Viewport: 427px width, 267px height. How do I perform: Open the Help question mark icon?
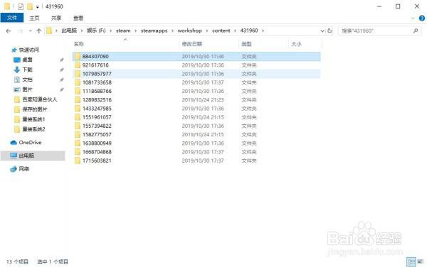coord(422,18)
